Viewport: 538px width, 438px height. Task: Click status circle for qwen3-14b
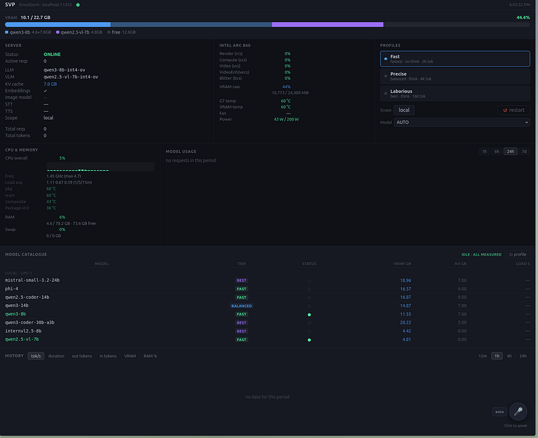(x=309, y=306)
